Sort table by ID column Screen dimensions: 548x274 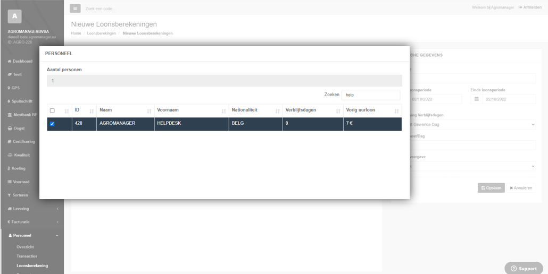point(84,110)
